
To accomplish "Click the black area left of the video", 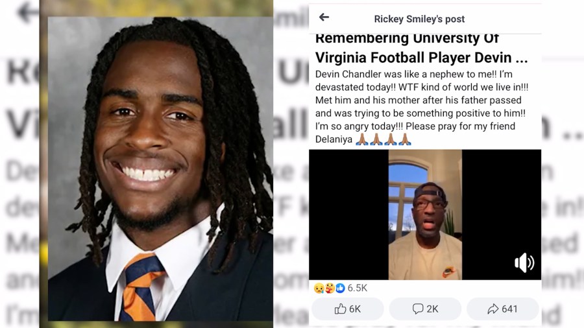I will 348,215.
